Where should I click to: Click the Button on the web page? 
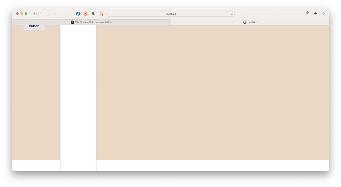(34, 27)
